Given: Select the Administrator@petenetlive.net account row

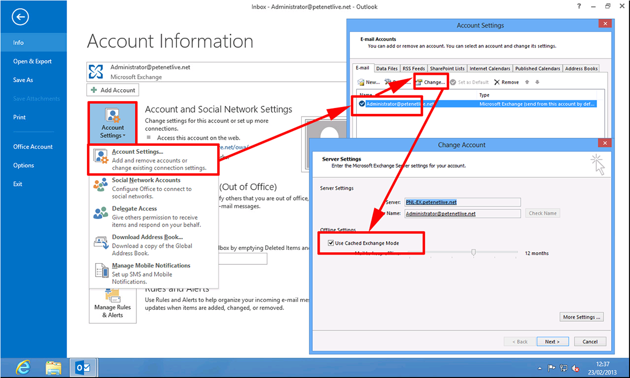Looking at the screenshot, I should (477, 104).
